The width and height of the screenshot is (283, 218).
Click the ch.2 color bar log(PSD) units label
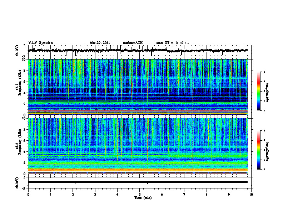coord(268,152)
